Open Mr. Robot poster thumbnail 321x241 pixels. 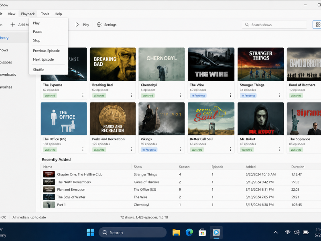coord(260,118)
